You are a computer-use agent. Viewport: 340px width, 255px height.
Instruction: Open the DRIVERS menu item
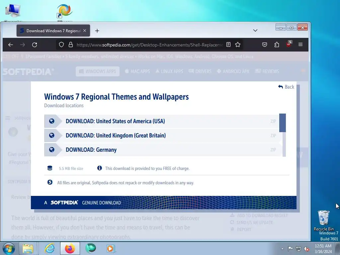200,71
